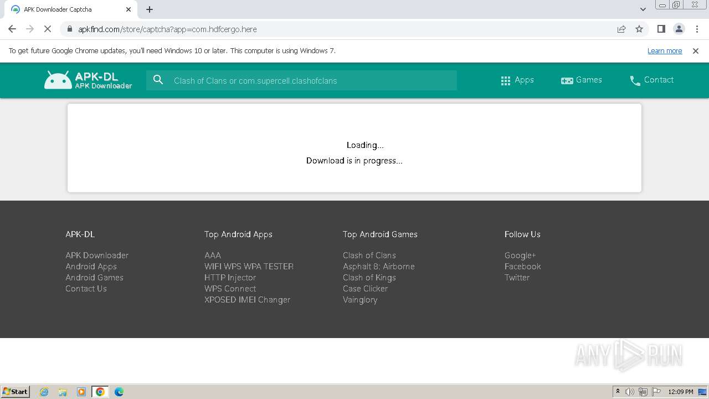Bookmark this tab with star
Screen dimensions: 709x399
pyautogui.click(x=639, y=29)
